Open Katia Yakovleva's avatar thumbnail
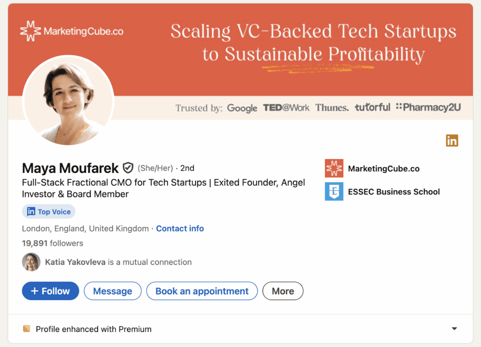The image size is (481, 347). [31, 262]
